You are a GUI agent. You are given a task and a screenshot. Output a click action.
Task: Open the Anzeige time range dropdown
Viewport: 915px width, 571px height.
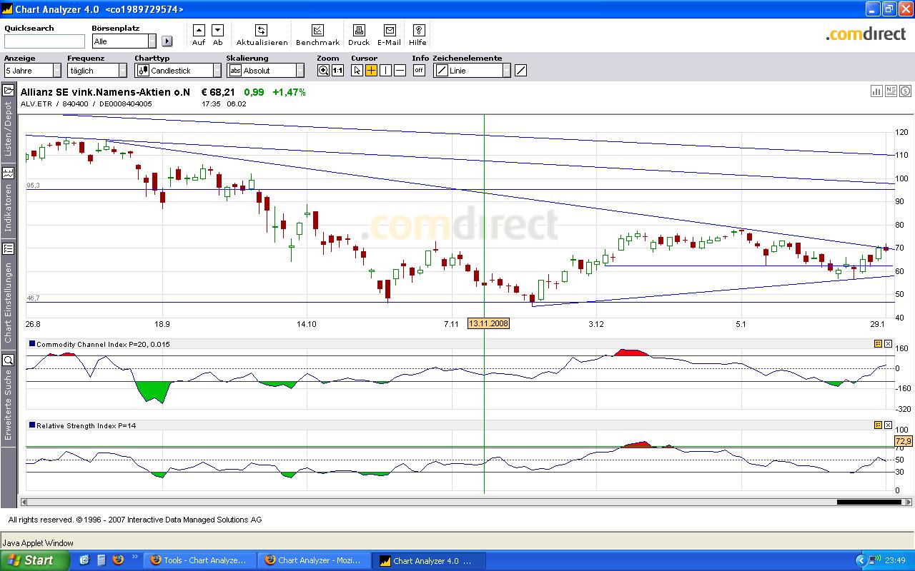pyautogui.click(x=57, y=71)
